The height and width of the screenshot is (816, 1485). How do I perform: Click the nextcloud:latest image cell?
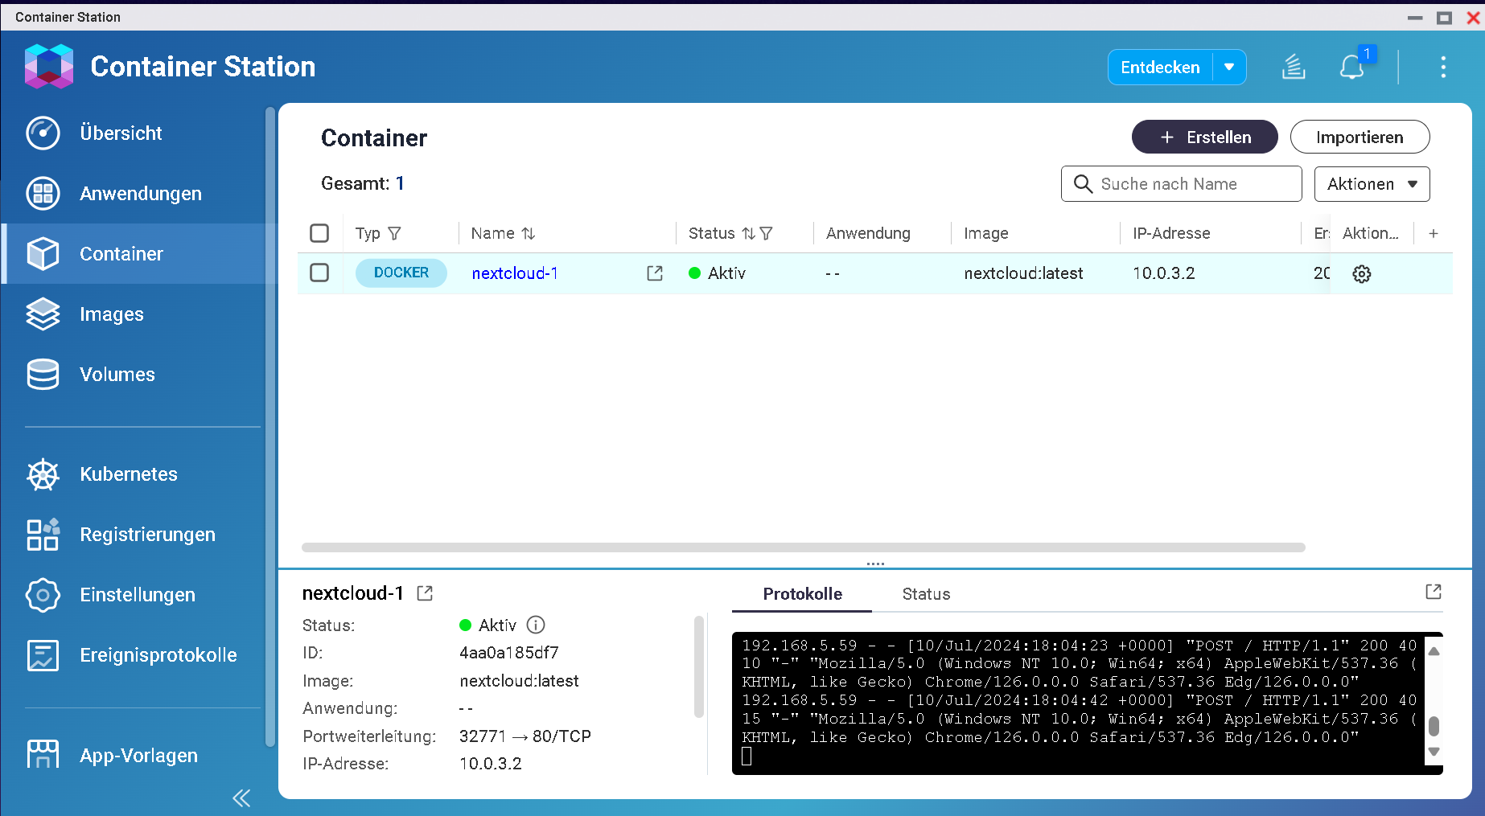[x=1023, y=273]
